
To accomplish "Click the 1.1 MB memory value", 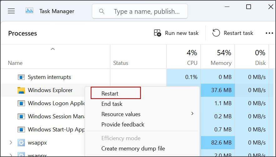I will tap(223, 103).
